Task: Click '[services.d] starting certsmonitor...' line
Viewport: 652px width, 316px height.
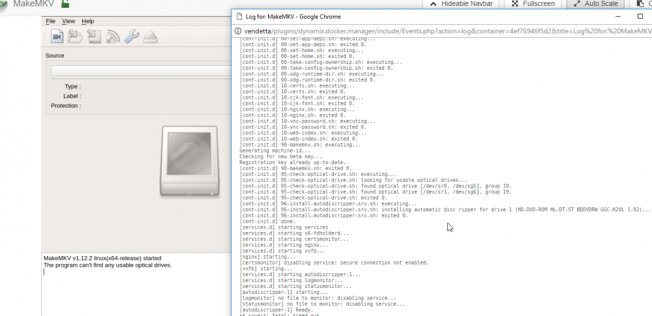Action: [294, 239]
